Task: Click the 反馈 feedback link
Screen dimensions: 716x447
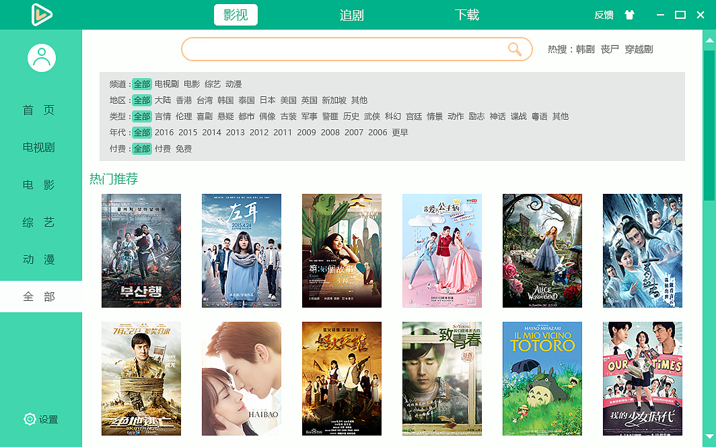Action: (604, 15)
